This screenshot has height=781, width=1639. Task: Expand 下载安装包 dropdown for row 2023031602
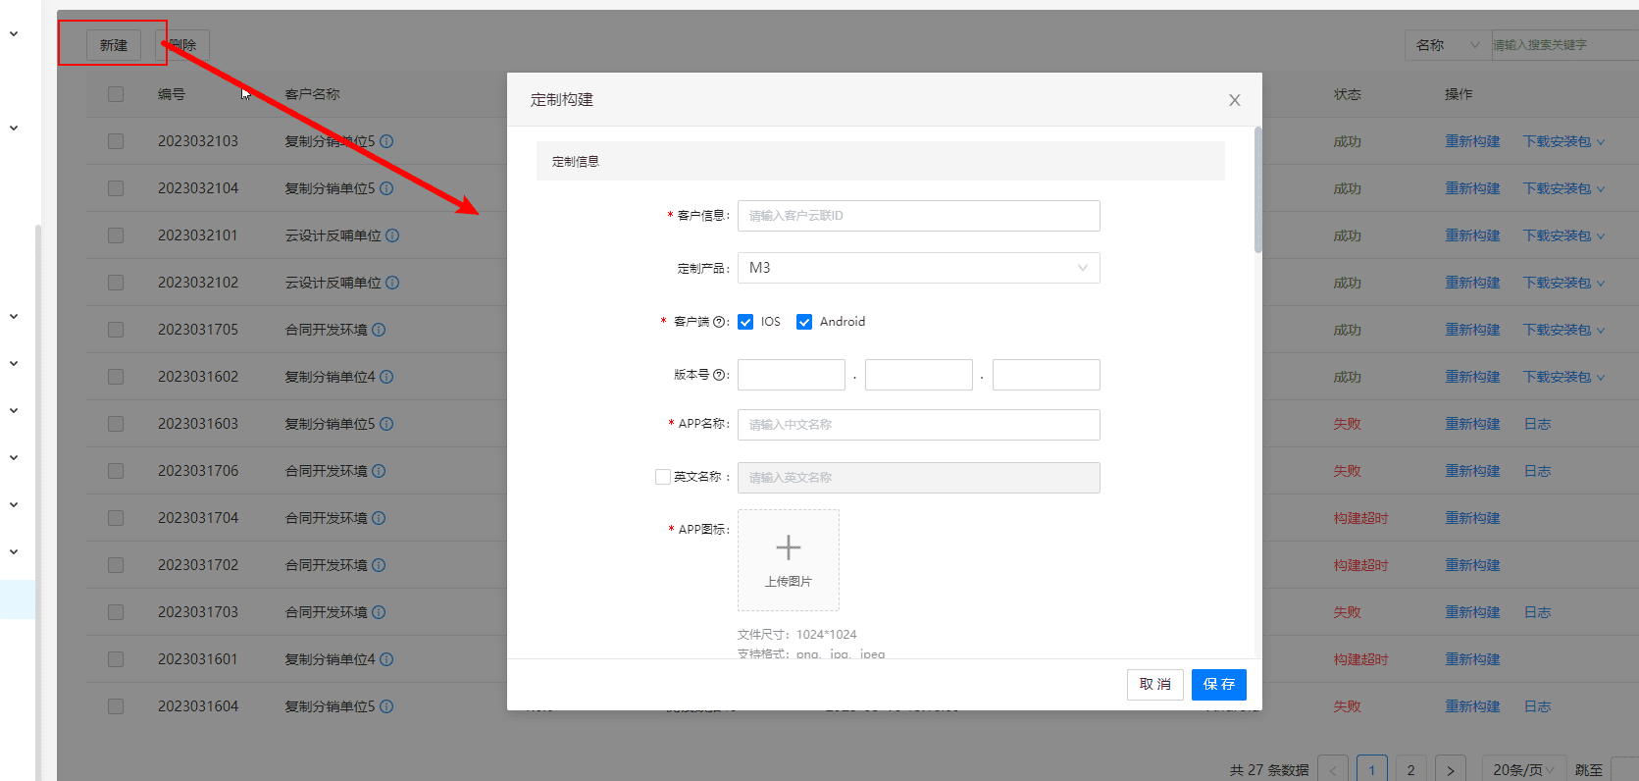[x=1563, y=377]
